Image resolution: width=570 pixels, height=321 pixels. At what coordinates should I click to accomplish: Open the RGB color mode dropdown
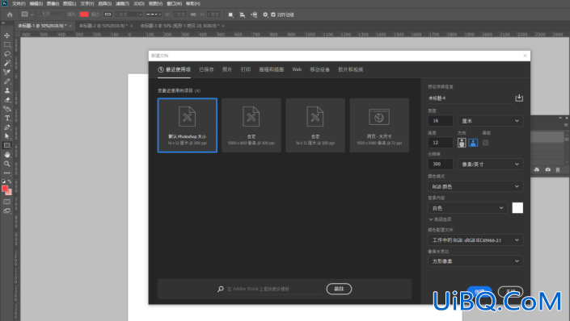(475, 186)
